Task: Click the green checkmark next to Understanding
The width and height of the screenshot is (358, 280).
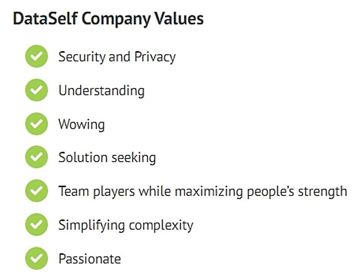Action: point(37,90)
